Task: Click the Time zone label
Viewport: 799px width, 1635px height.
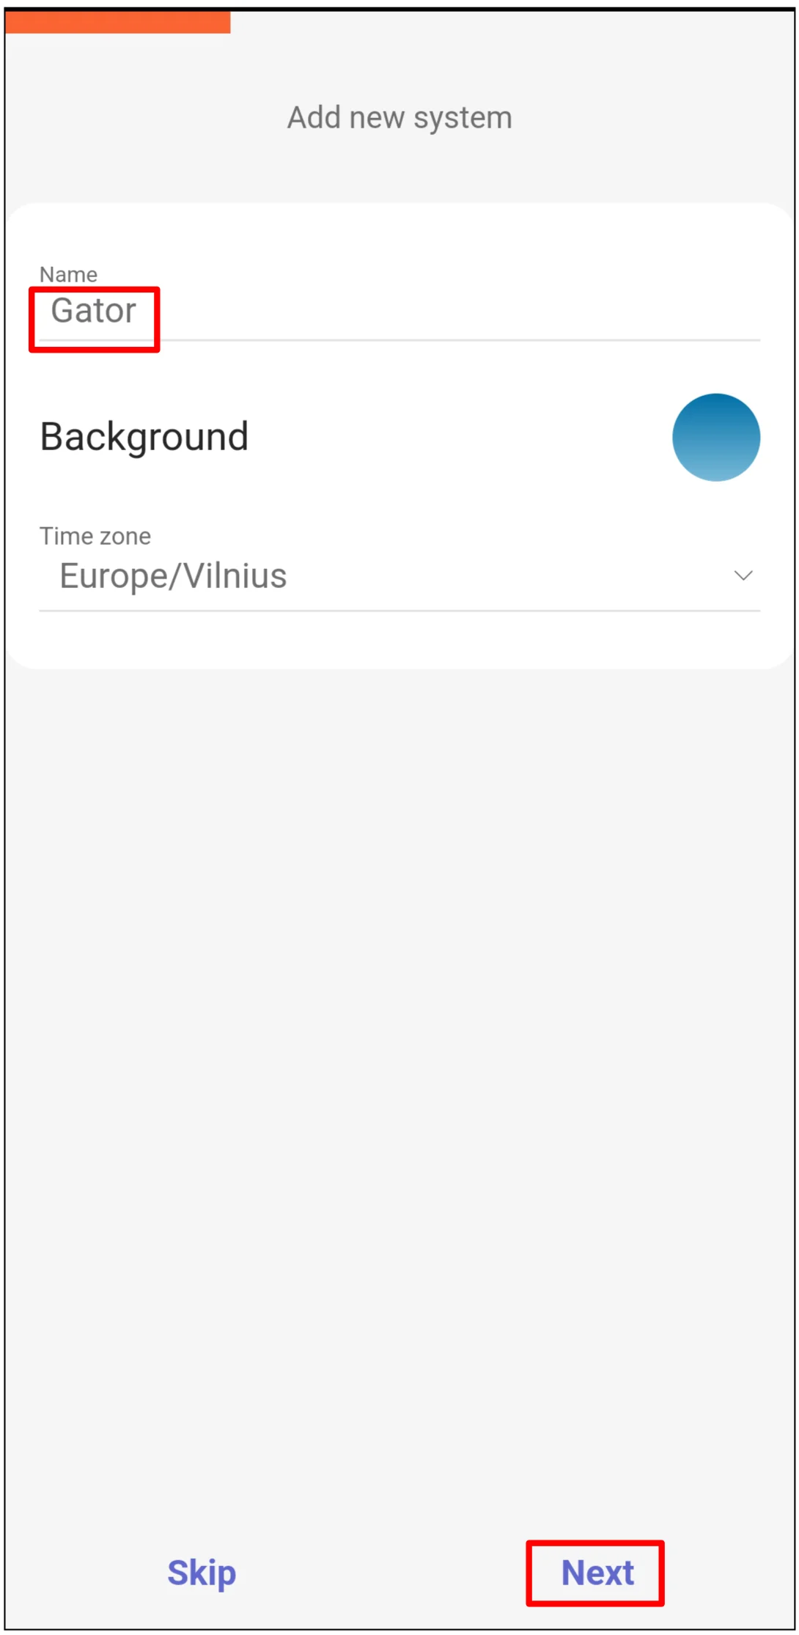Action: pyautogui.click(x=95, y=536)
